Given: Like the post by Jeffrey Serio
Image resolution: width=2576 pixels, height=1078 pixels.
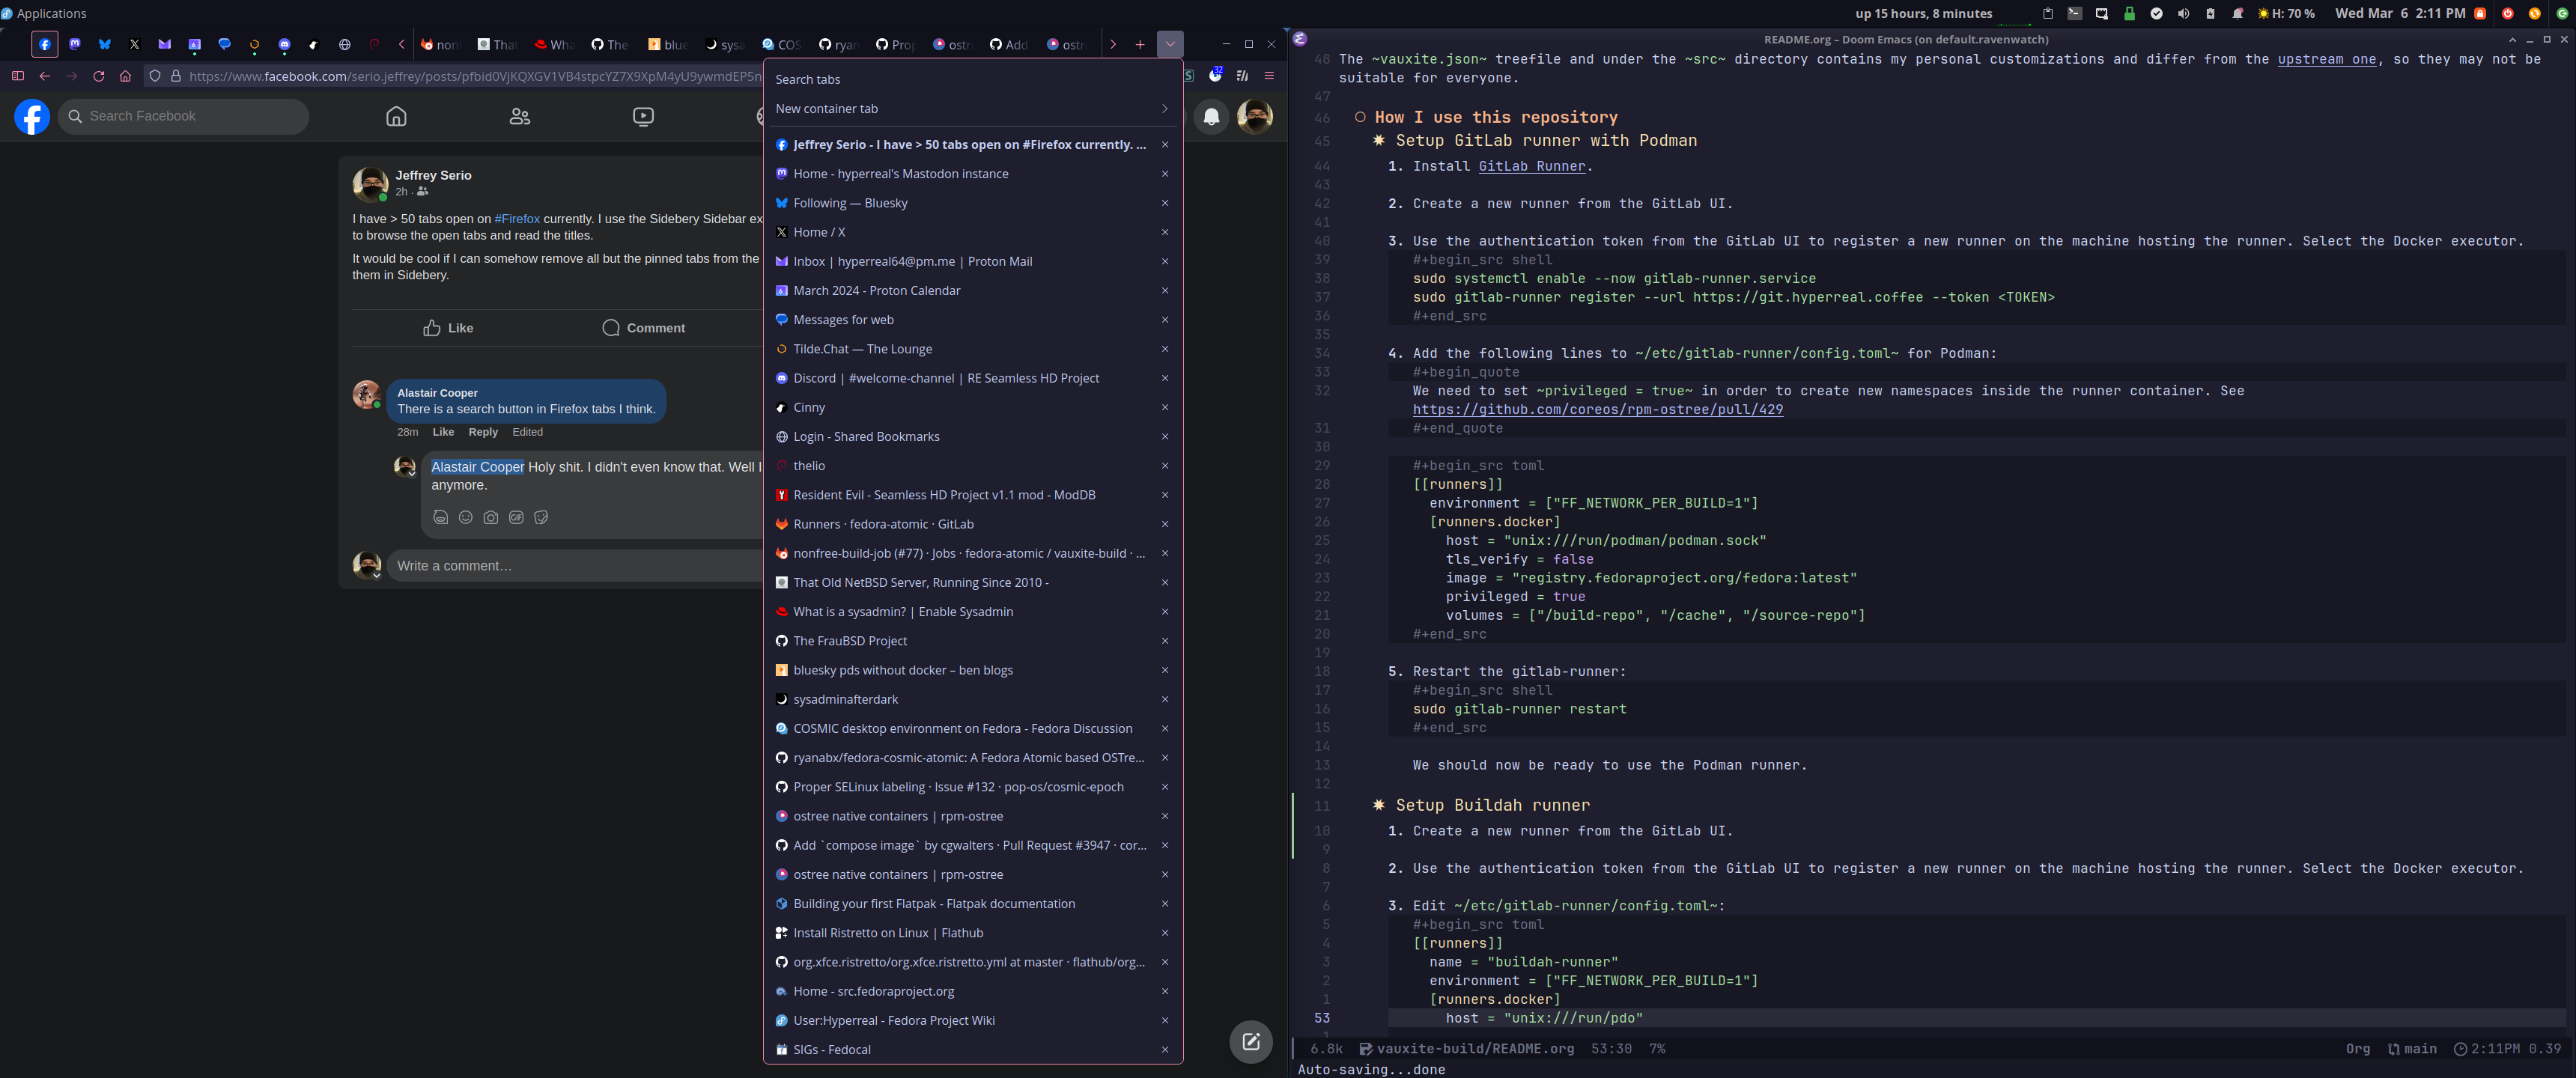Looking at the screenshot, I should pos(448,328).
